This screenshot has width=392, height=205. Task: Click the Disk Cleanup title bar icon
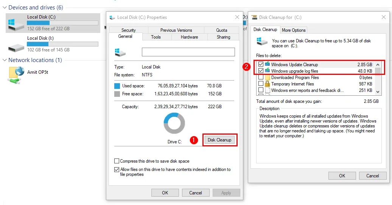(x=254, y=17)
